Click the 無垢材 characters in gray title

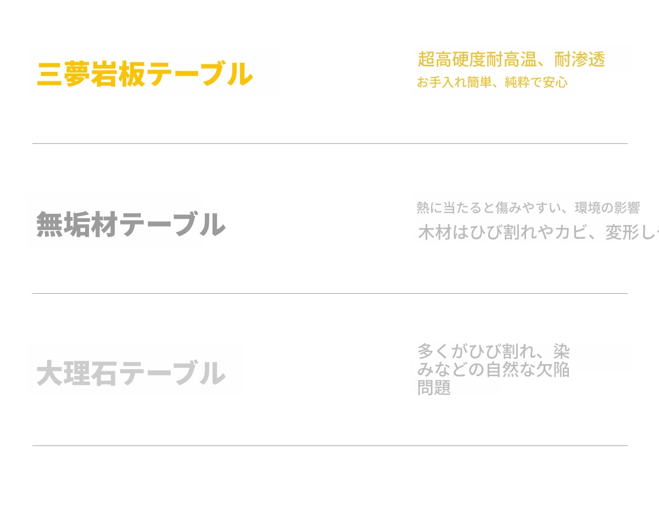tap(77, 224)
